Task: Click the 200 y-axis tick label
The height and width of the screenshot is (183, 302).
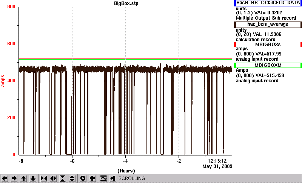Action: click(11, 118)
